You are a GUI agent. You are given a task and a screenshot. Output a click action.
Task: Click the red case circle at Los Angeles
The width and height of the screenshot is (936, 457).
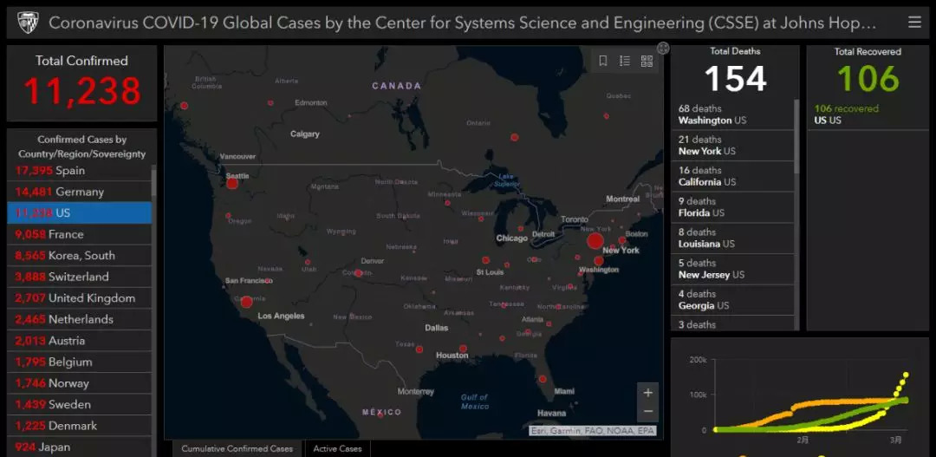(x=246, y=302)
